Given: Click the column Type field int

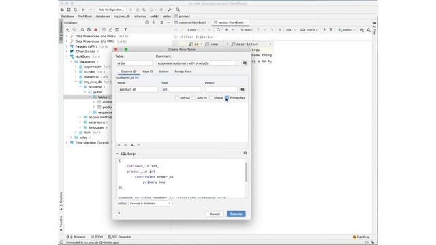Looking at the screenshot, I should 182,89.
